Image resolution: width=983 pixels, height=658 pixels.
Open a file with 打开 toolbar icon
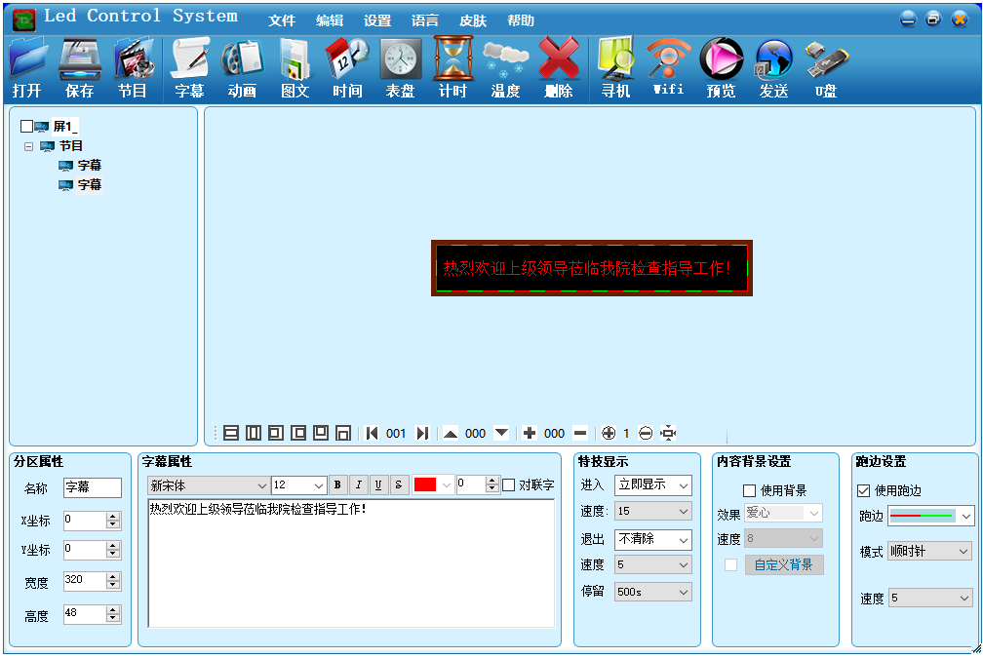[26, 67]
